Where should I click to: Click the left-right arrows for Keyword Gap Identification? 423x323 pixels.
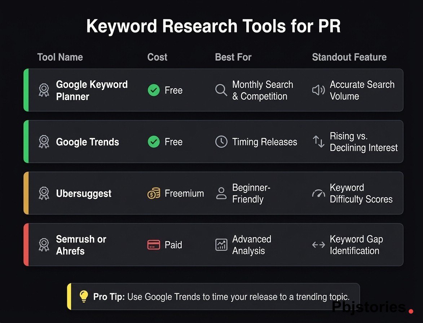(x=318, y=245)
